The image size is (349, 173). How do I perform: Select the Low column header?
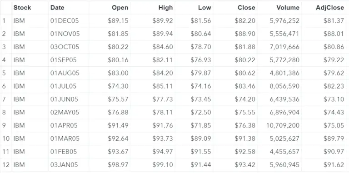click(204, 8)
